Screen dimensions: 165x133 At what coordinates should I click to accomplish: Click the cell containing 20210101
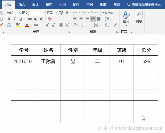click(x=23, y=61)
